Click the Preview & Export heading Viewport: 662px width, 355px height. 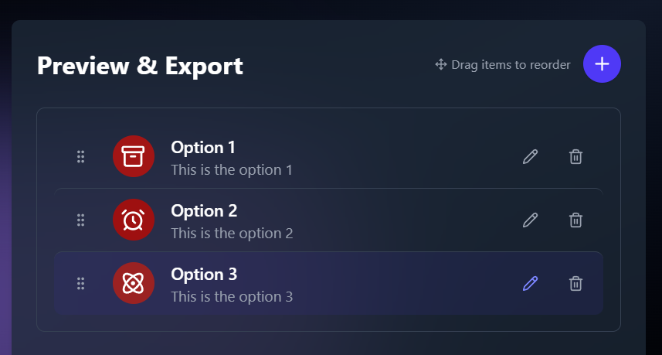point(140,66)
